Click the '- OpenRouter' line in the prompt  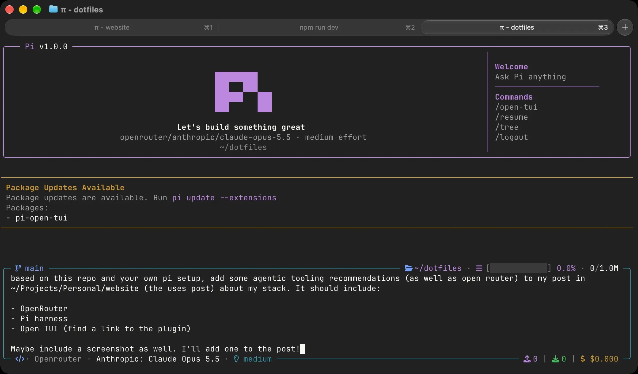coord(39,309)
